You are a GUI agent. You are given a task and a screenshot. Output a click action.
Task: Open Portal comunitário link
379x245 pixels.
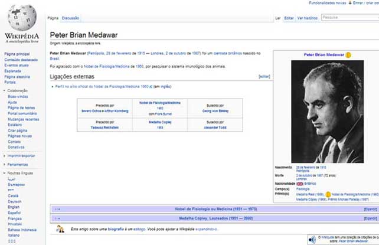22,113
